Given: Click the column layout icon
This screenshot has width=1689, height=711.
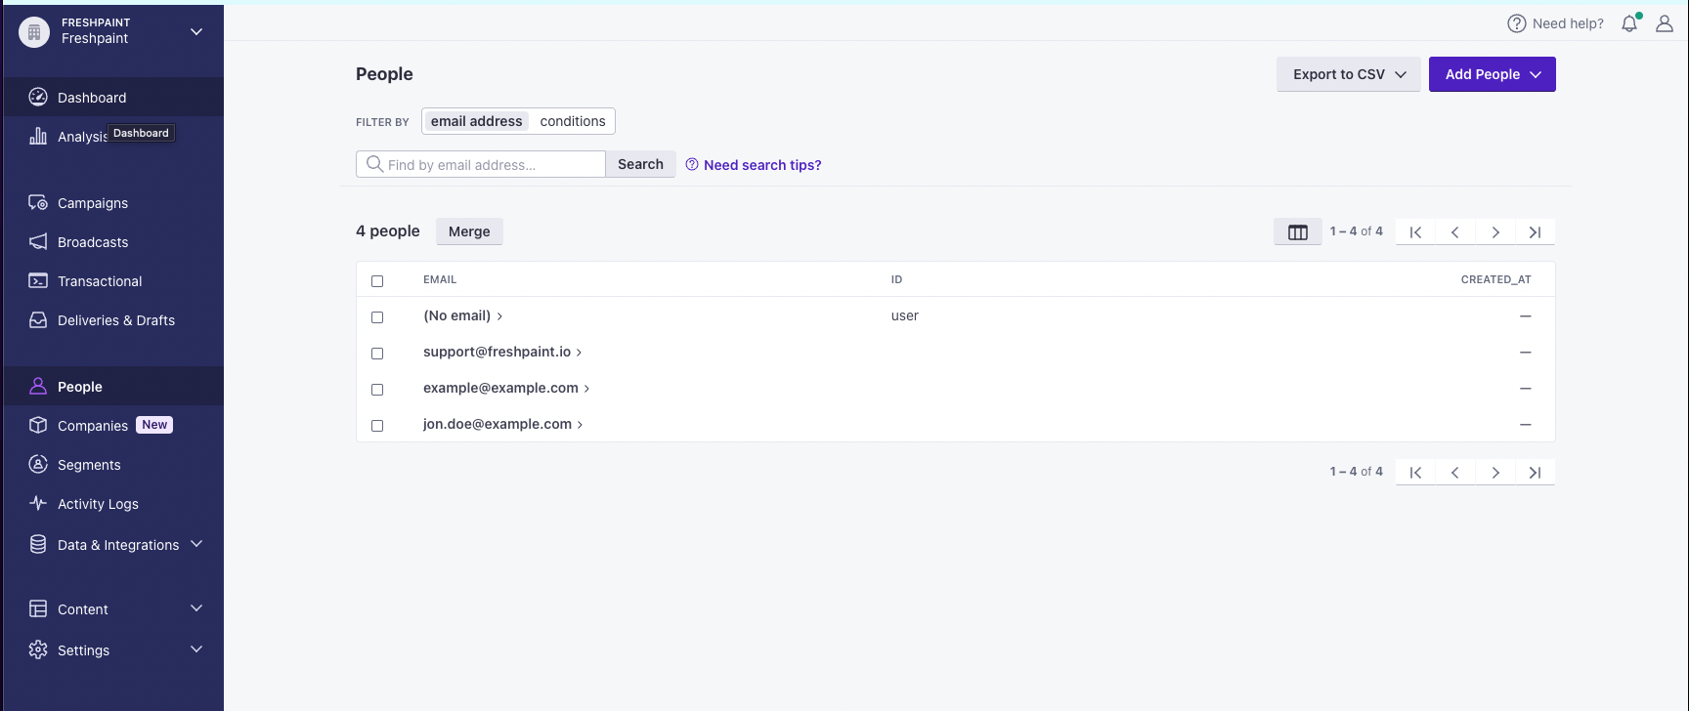Looking at the screenshot, I should pos(1297,232).
